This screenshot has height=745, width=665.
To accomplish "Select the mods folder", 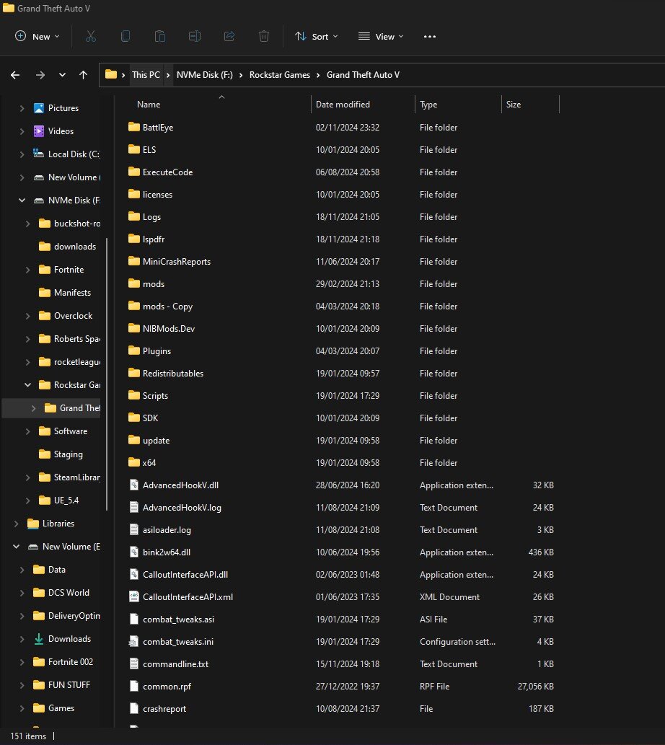I will 154,284.
